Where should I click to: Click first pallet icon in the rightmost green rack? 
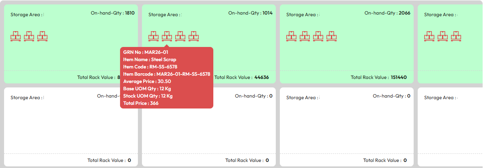point(429,36)
